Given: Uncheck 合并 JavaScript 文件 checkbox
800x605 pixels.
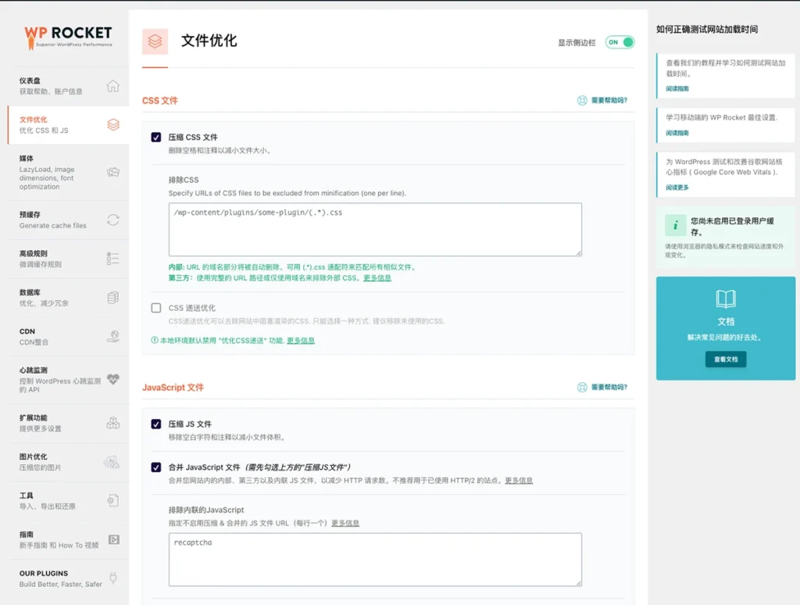Looking at the screenshot, I should (x=156, y=467).
